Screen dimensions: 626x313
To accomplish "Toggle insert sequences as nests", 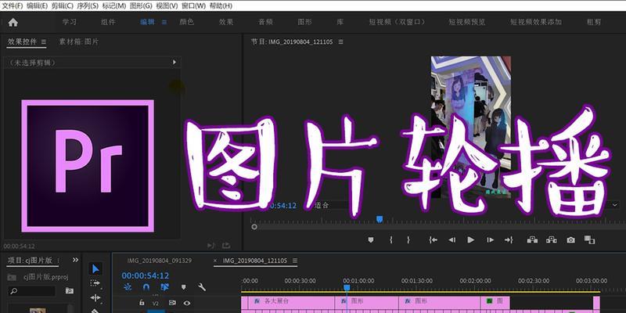I will pos(128,286).
